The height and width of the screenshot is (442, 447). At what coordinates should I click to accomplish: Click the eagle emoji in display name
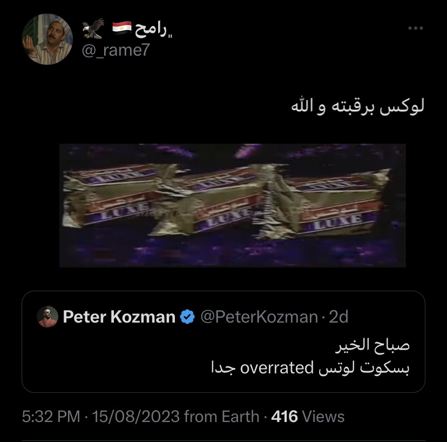click(93, 29)
